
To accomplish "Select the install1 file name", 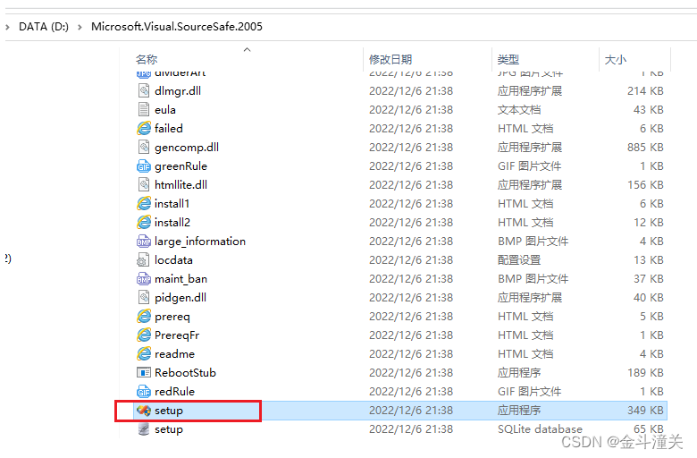I will click(x=172, y=203).
